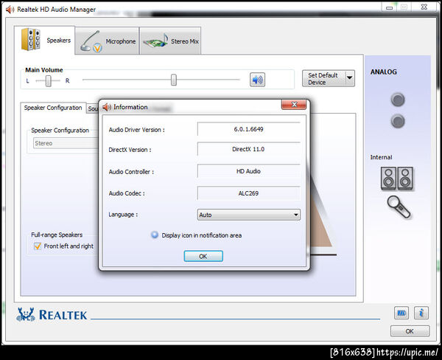
Task: Close the Information dialog
Action: pos(294,105)
